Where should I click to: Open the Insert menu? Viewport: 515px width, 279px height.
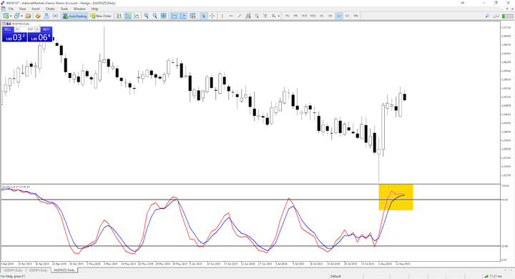pos(36,9)
